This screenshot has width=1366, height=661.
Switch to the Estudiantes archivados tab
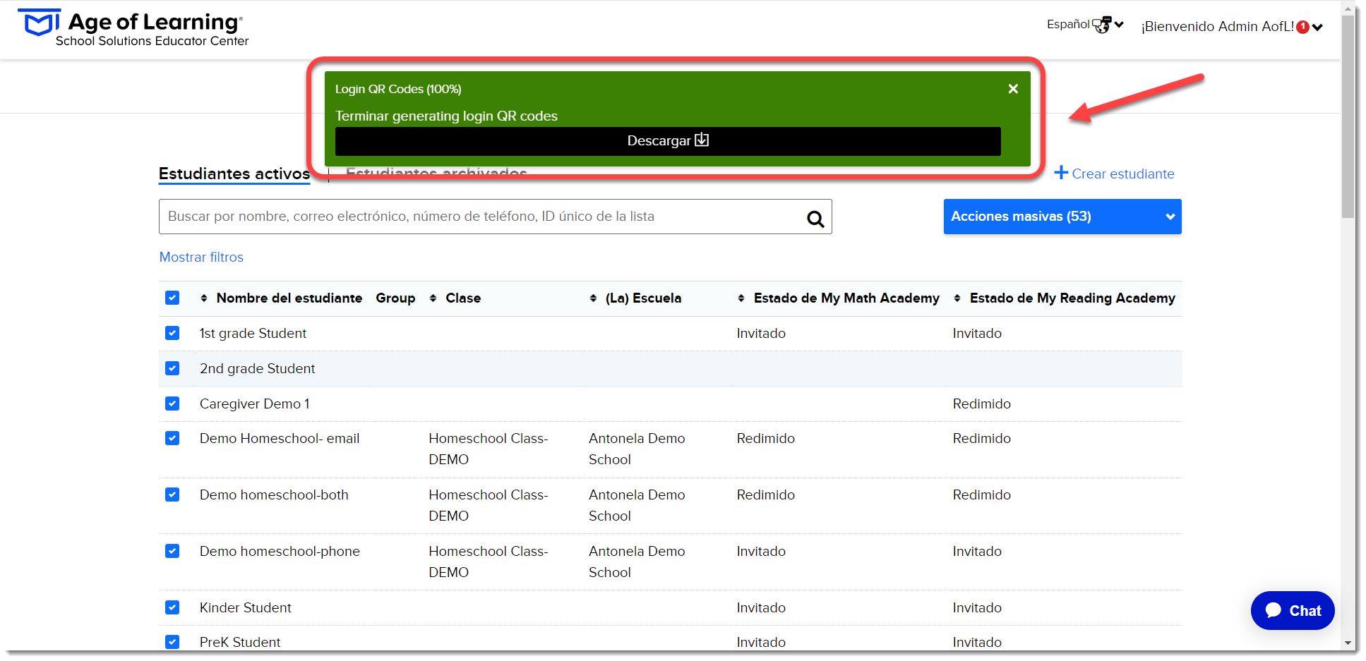click(x=436, y=173)
